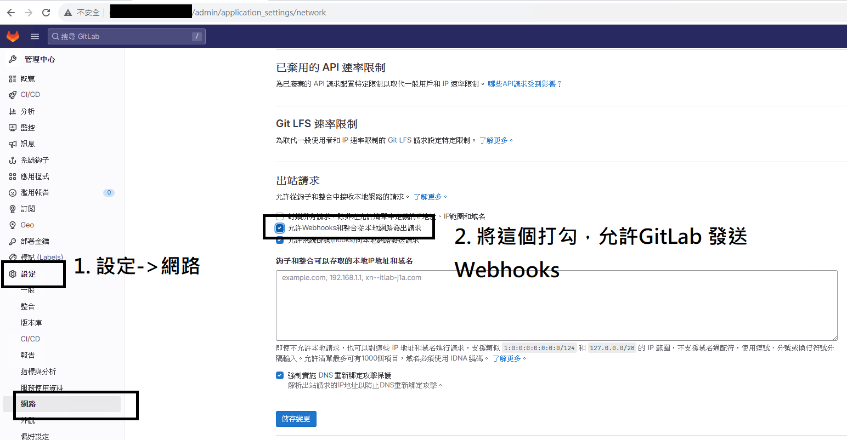
Task: Click the local IP allowlist text area
Action: 557,305
